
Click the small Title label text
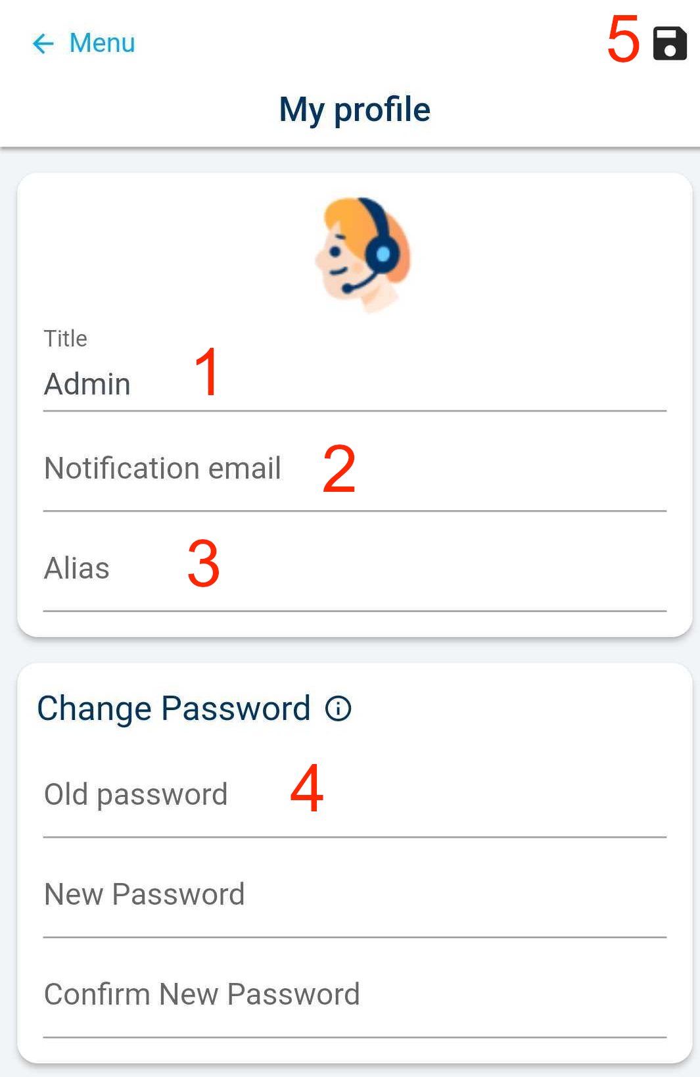click(x=66, y=339)
